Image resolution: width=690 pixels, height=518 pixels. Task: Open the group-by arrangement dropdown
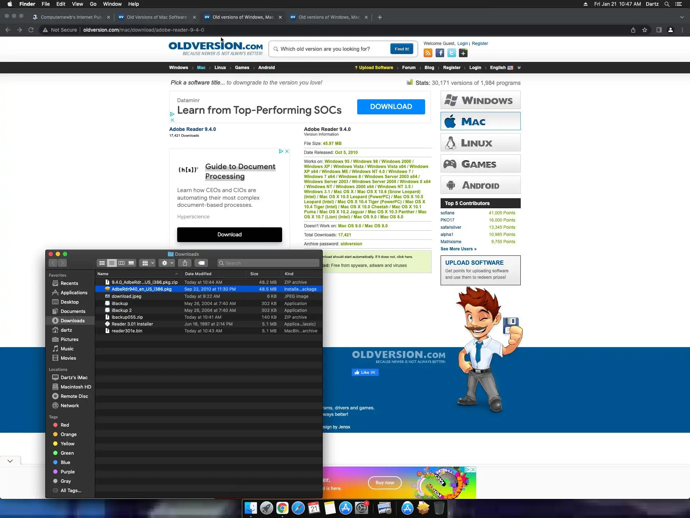(148, 263)
